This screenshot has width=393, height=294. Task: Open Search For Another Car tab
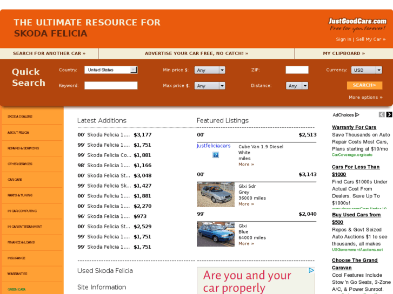pos(49,53)
